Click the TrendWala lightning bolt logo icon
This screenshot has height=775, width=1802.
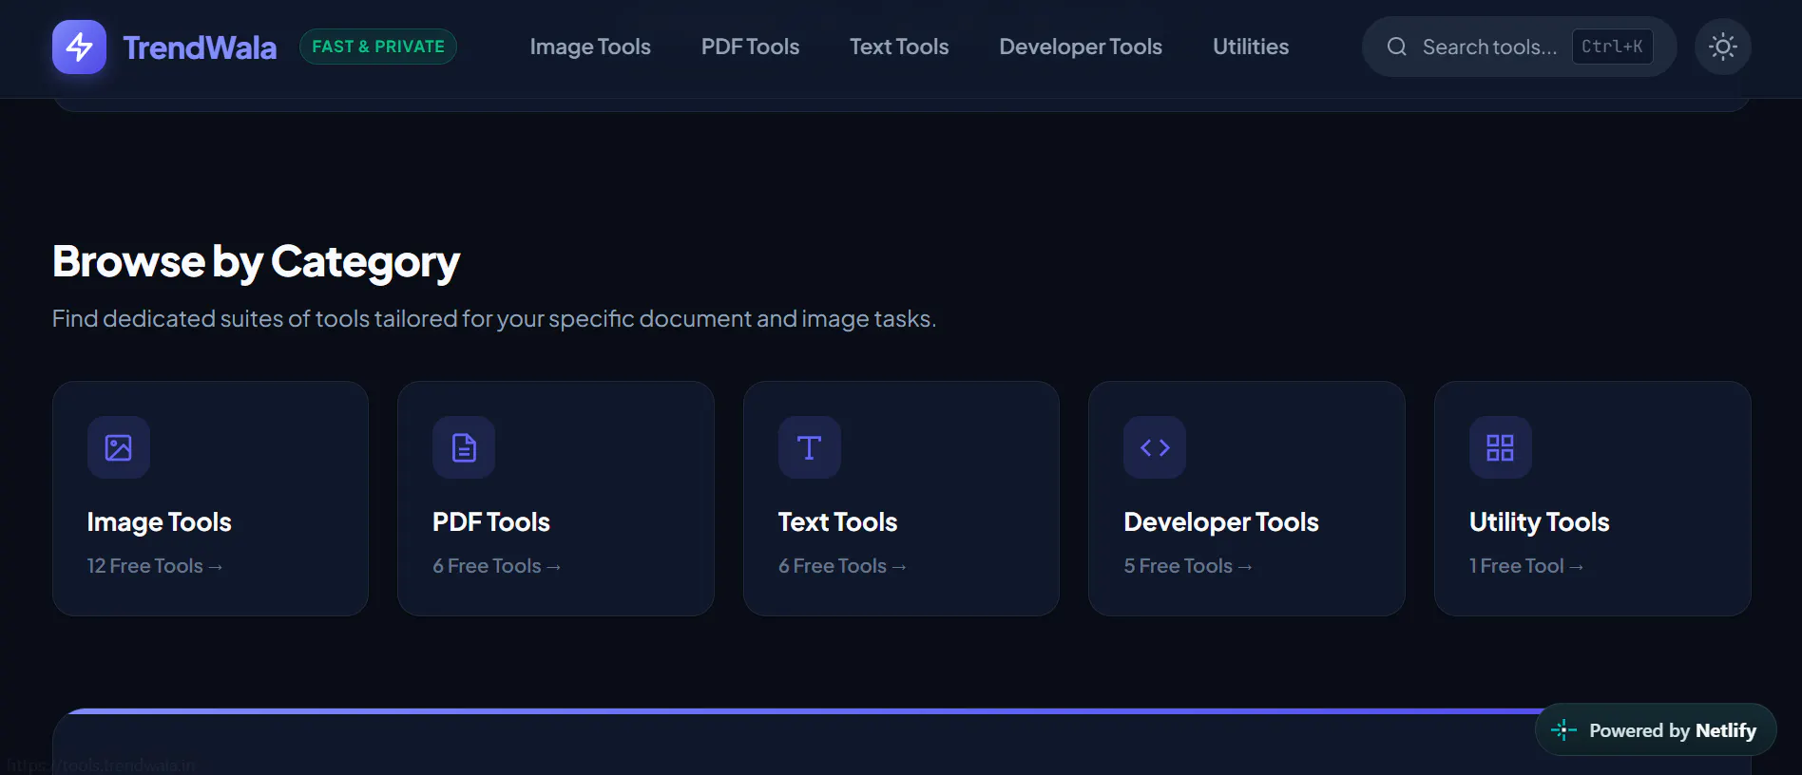[x=79, y=47]
